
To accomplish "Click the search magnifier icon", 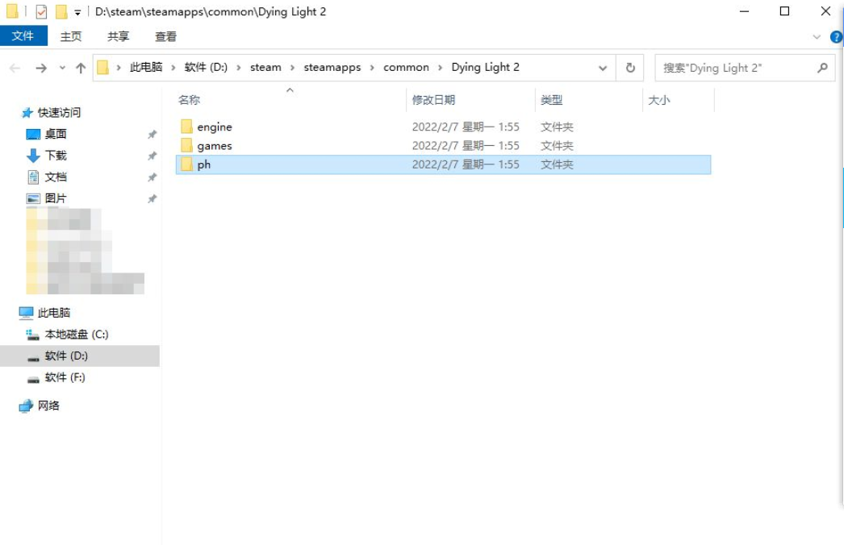I will (x=822, y=68).
